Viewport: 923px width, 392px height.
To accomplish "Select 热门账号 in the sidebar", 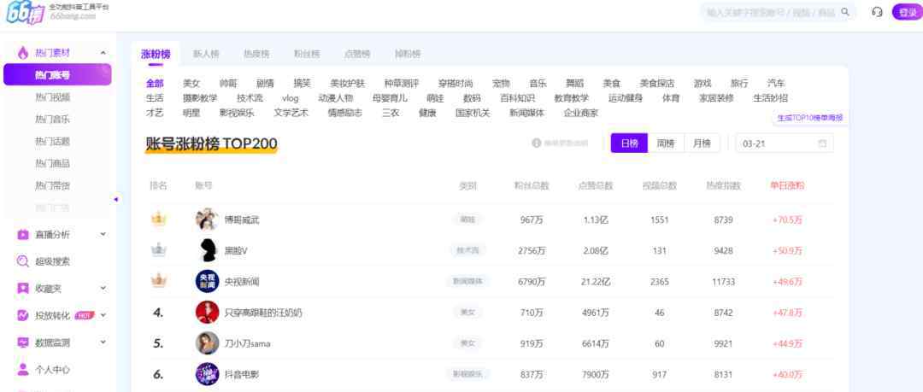I will click(x=57, y=75).
